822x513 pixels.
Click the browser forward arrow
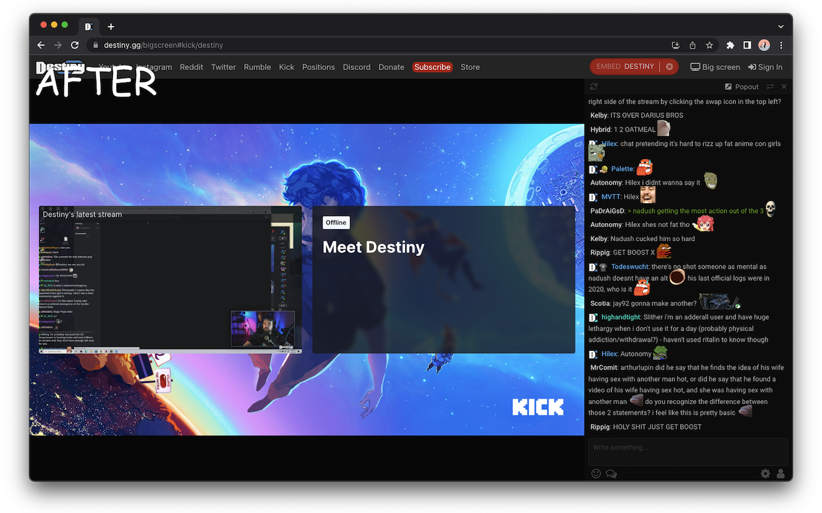point(58,45)
